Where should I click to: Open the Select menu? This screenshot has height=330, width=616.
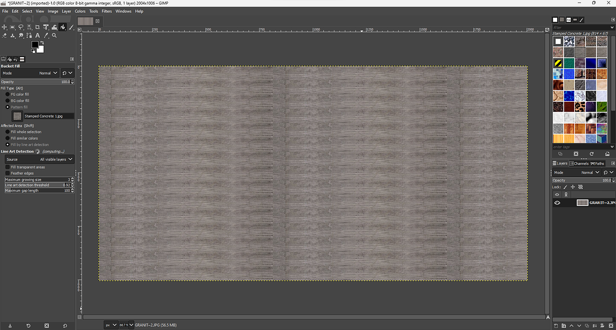pos(27,11)
